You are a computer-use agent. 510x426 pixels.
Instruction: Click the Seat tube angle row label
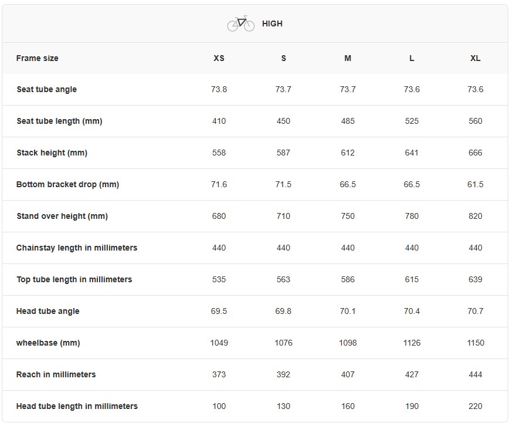[47, 90]
